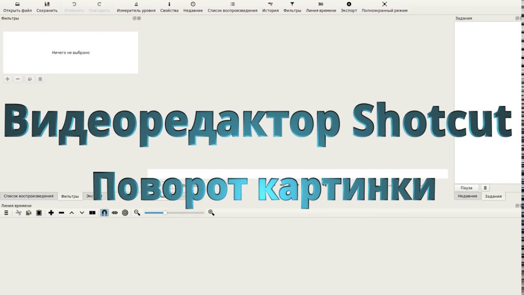Screen dimensions: 524x295
Task: Click the timeline zoom slider handle
Action: point(165,213)
